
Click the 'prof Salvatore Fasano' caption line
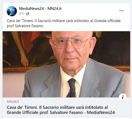pos(25,26)
